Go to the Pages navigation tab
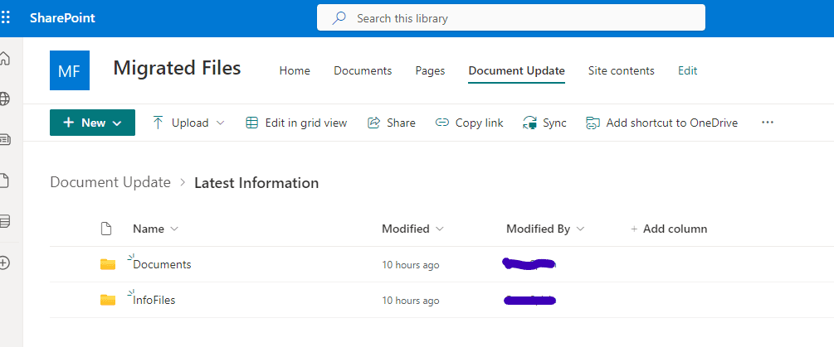Viewport: 834px width, 347px height. pos(430,70)
